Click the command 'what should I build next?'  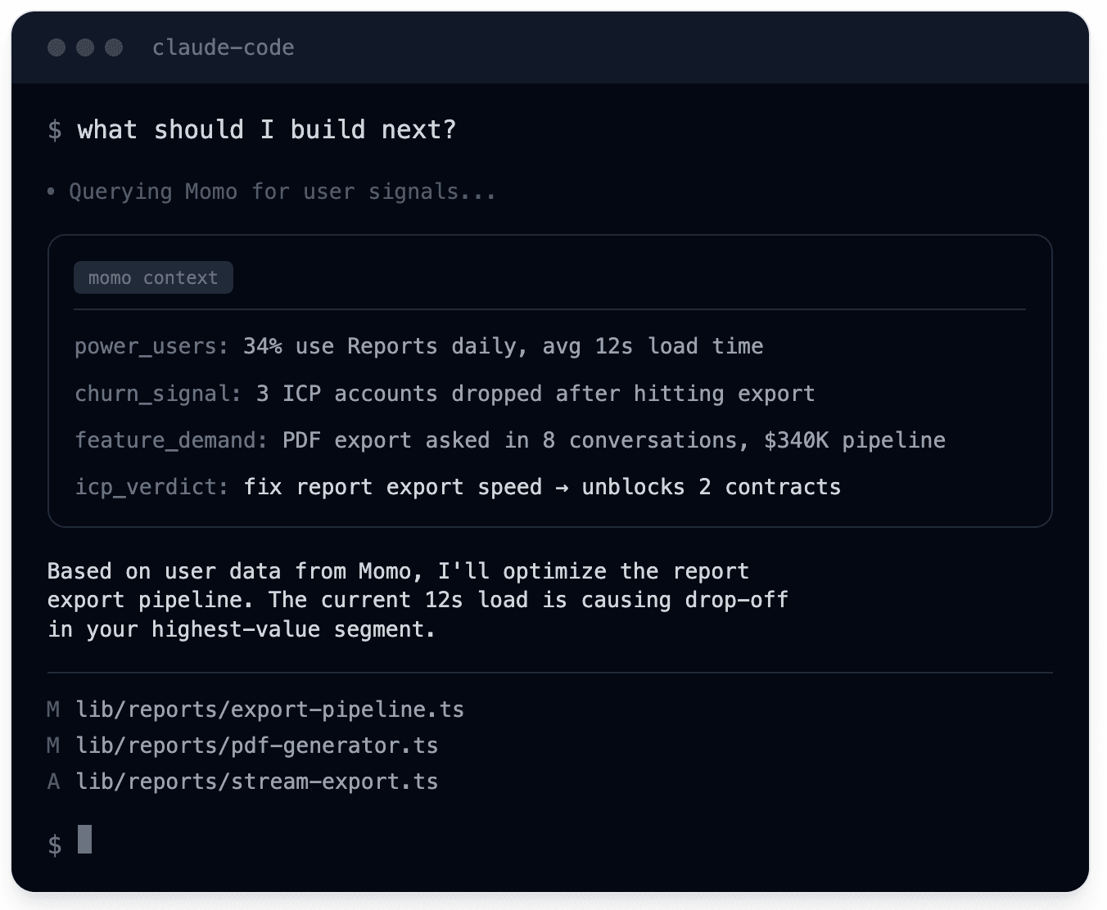[x=266, y=129]
